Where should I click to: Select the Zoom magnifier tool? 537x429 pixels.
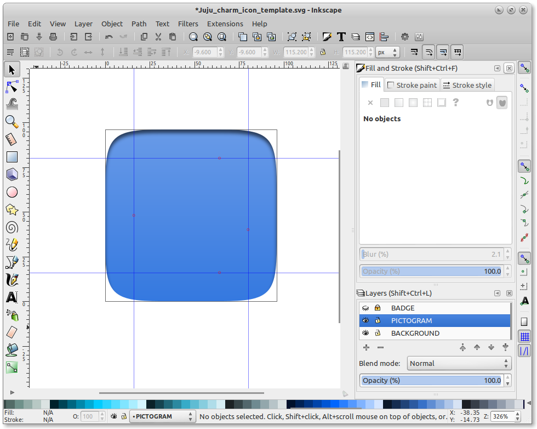click(12, 121)
